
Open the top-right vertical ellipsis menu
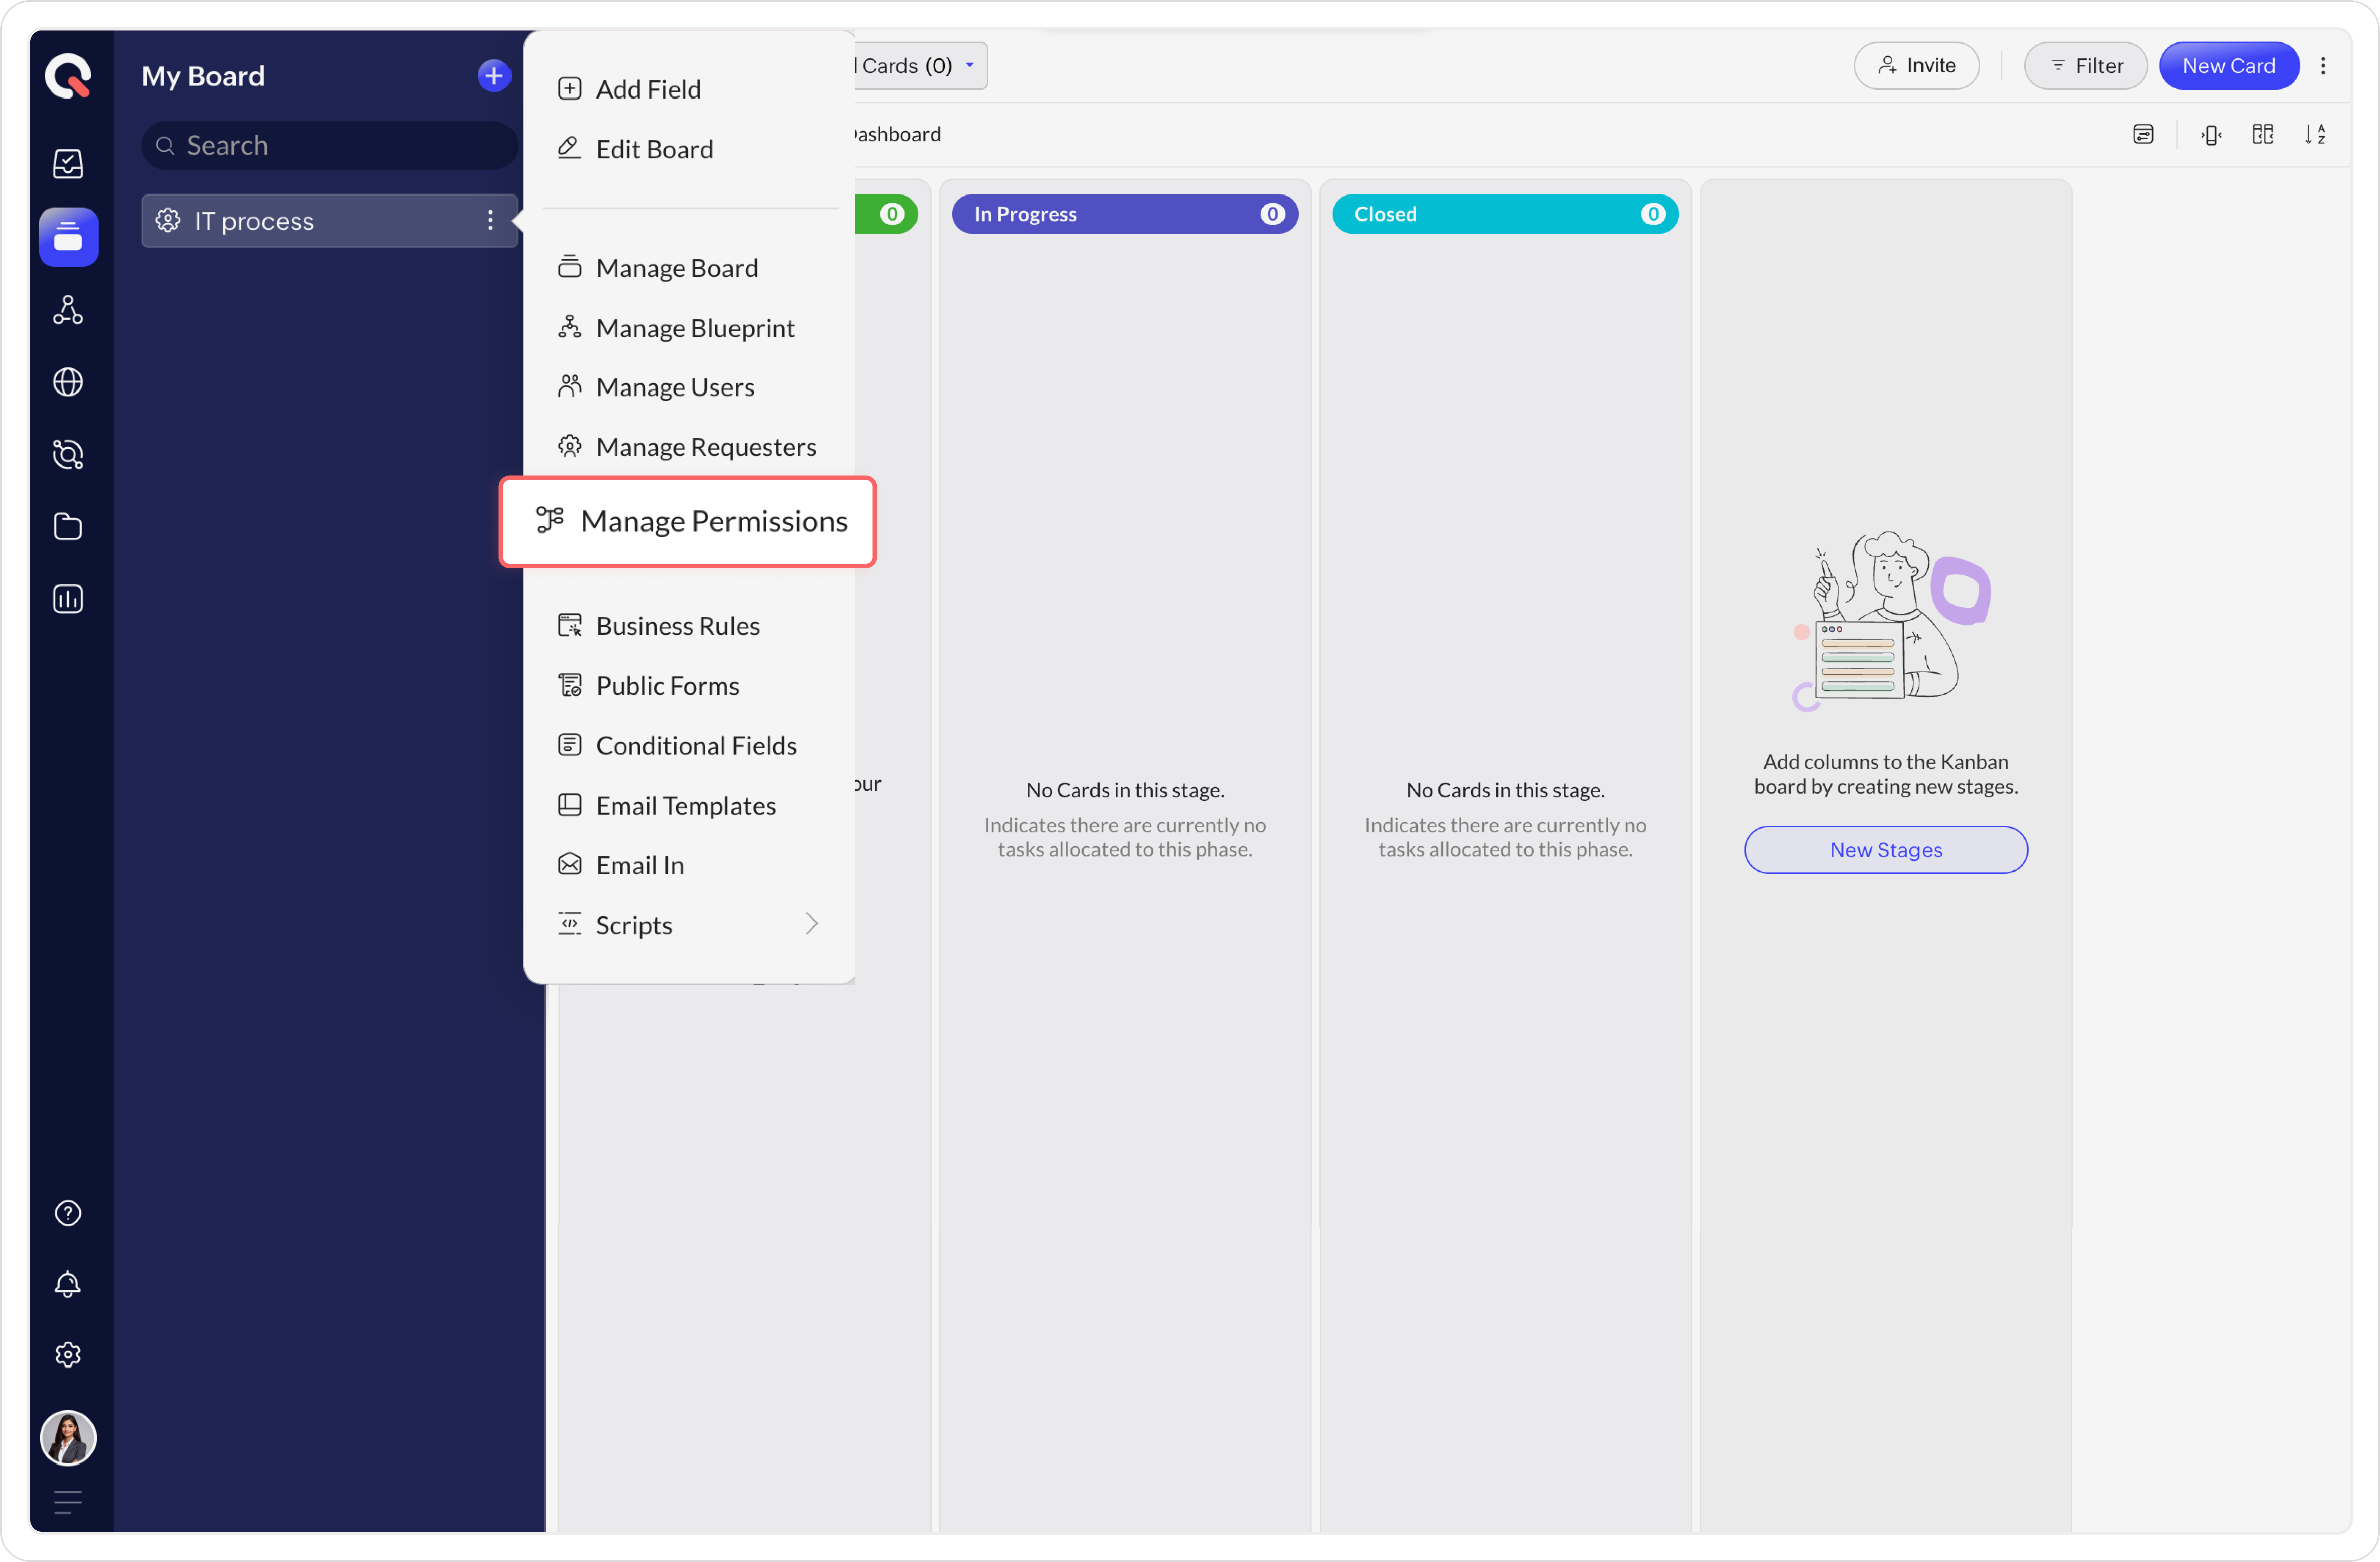(2323, 66)
